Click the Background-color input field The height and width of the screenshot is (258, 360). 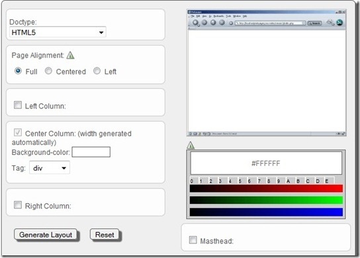click(91, 152)
